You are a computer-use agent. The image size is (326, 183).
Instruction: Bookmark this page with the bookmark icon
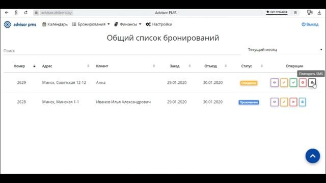(x=295, y=13)
